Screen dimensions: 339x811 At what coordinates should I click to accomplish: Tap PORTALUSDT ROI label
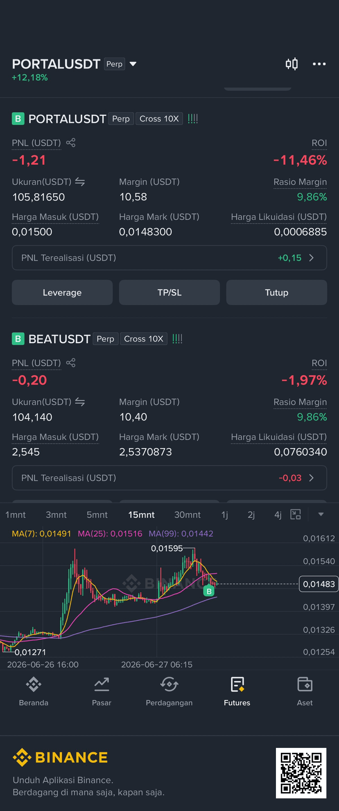319,143
